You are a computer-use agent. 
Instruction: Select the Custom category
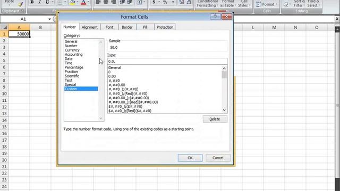[81, 89]
